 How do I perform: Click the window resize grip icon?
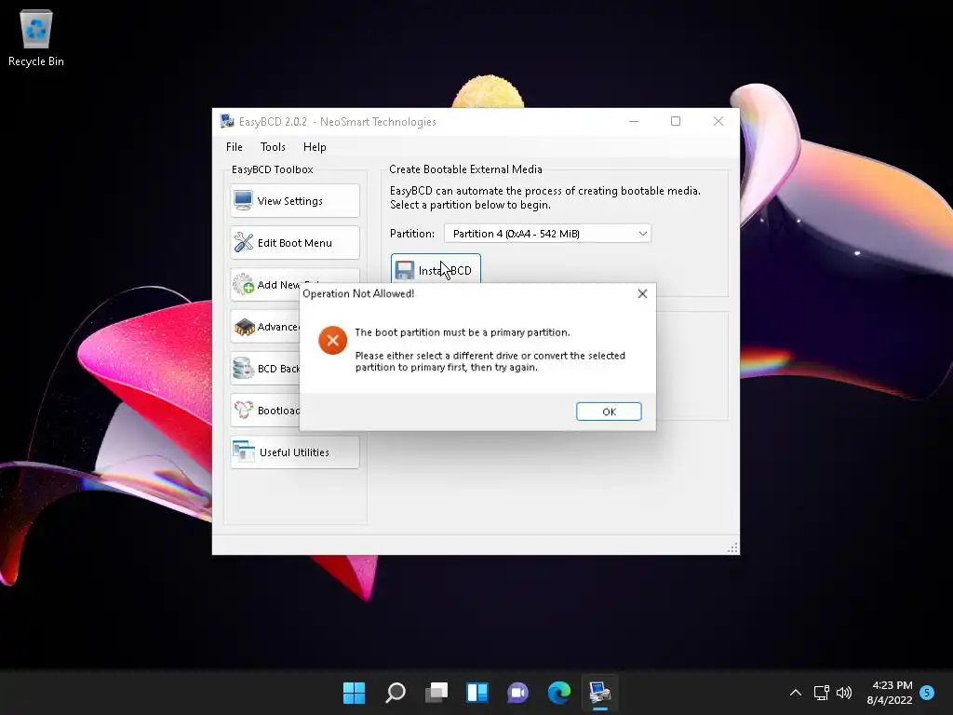click(x=732, y=547)
